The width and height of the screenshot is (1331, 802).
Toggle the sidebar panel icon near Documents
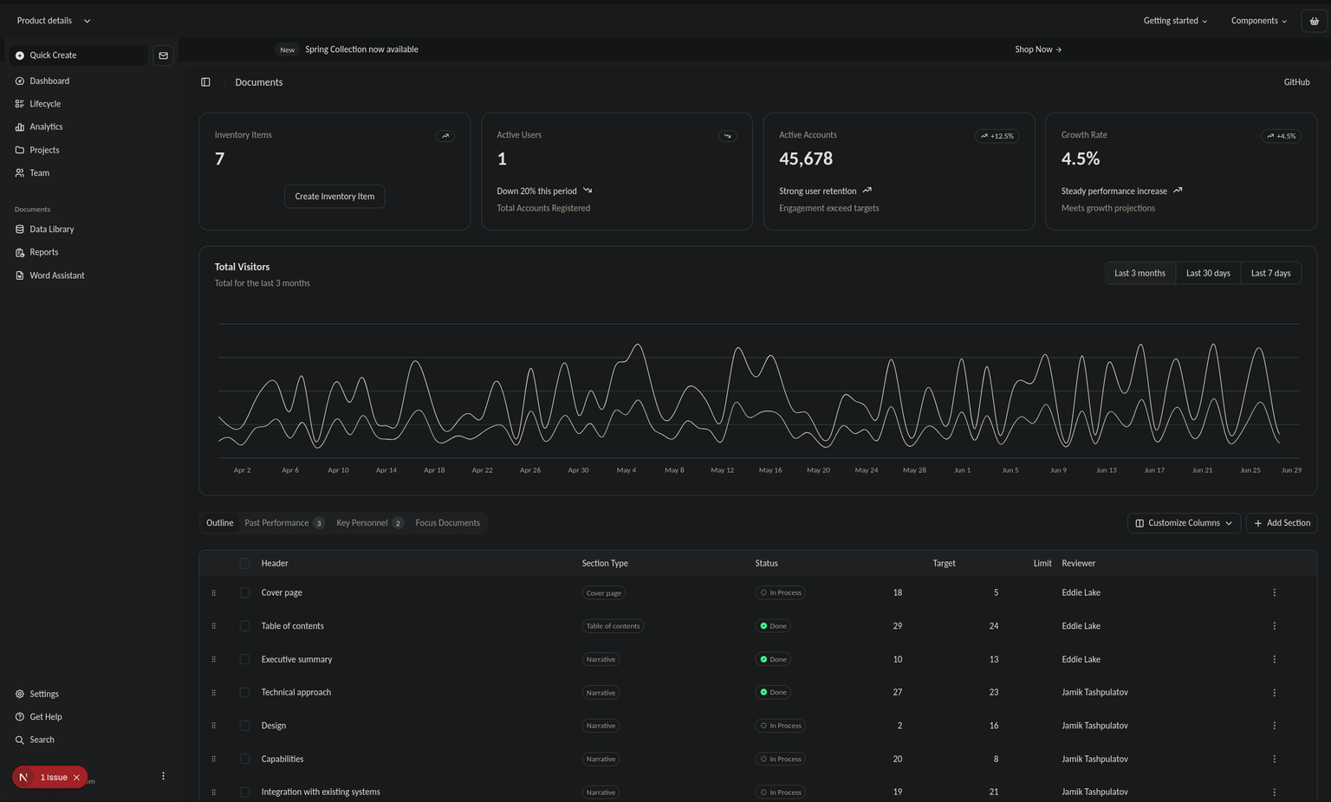tap(205, 82)
